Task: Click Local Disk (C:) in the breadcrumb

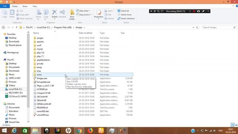Action: point(44,27)
